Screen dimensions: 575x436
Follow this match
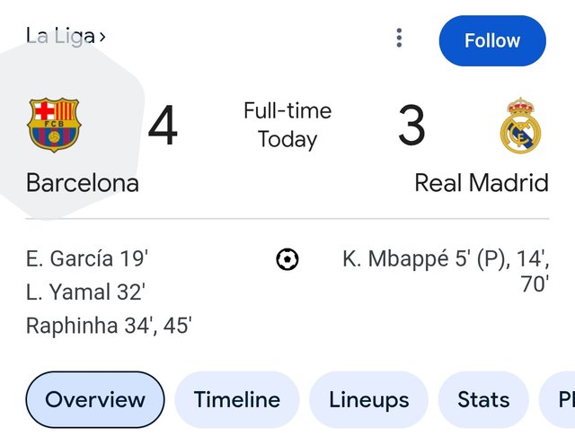pyautogui.click(x=492, y=40)
